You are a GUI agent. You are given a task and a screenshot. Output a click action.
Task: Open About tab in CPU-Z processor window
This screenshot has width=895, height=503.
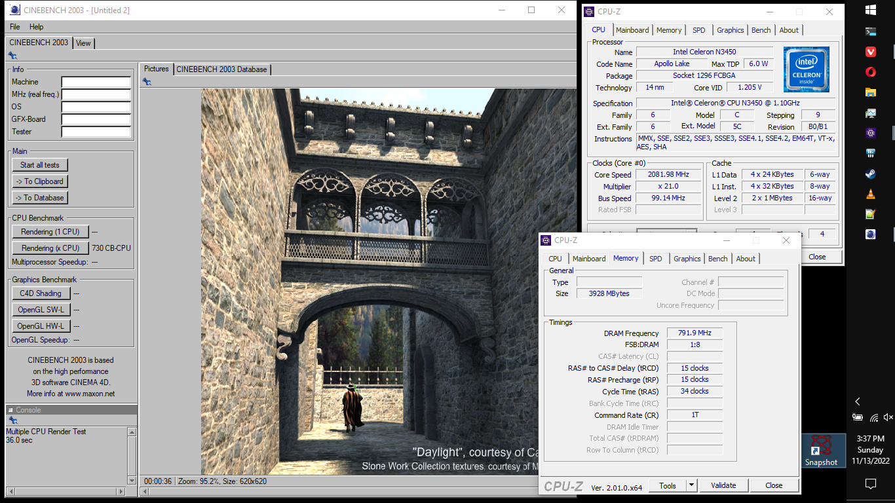click(789, 30)
